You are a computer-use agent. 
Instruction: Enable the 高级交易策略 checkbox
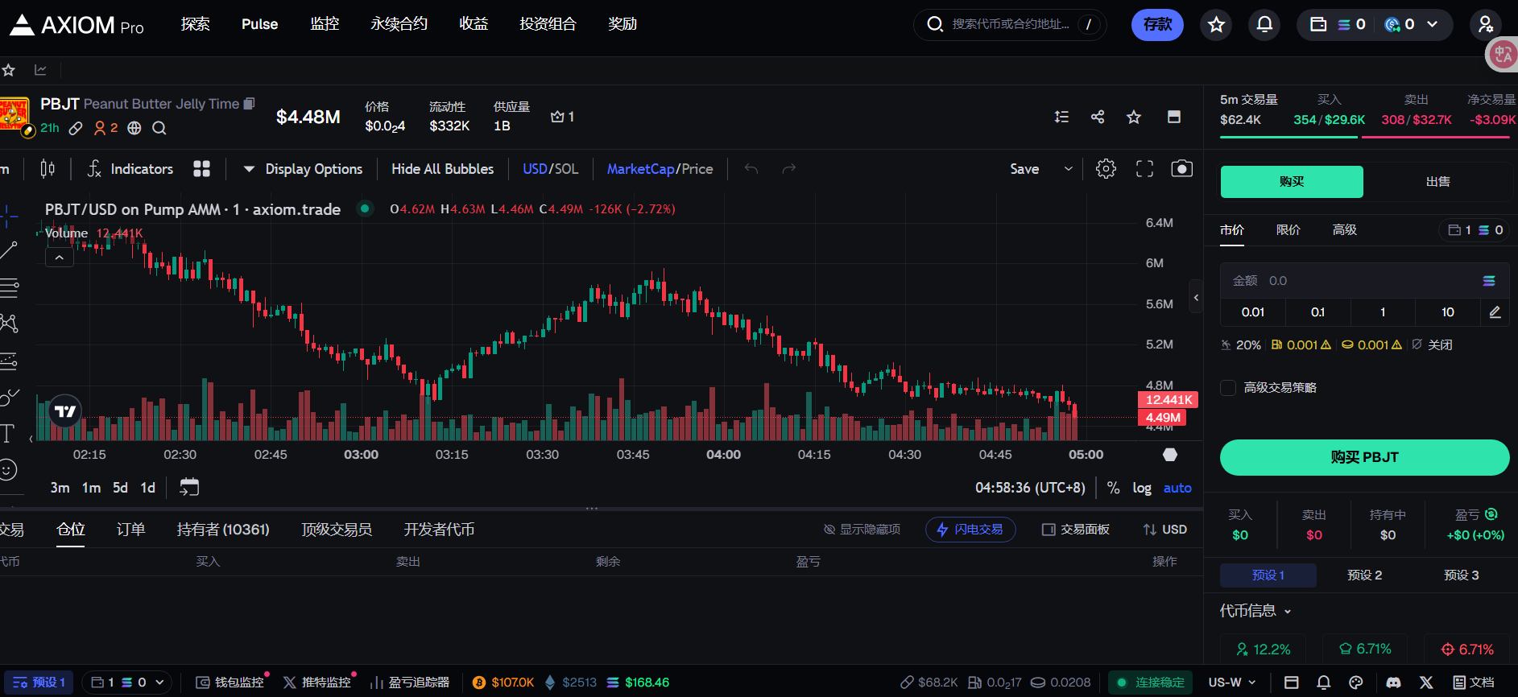(1228, 388)
